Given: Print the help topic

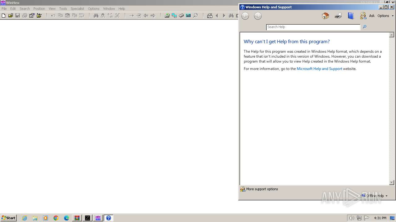Looking at the screenshot, I should tap(338, 16).
